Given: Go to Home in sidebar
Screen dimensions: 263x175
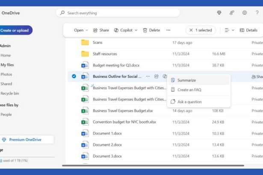Looking at the screenshot, I should [x=6, y=55].
